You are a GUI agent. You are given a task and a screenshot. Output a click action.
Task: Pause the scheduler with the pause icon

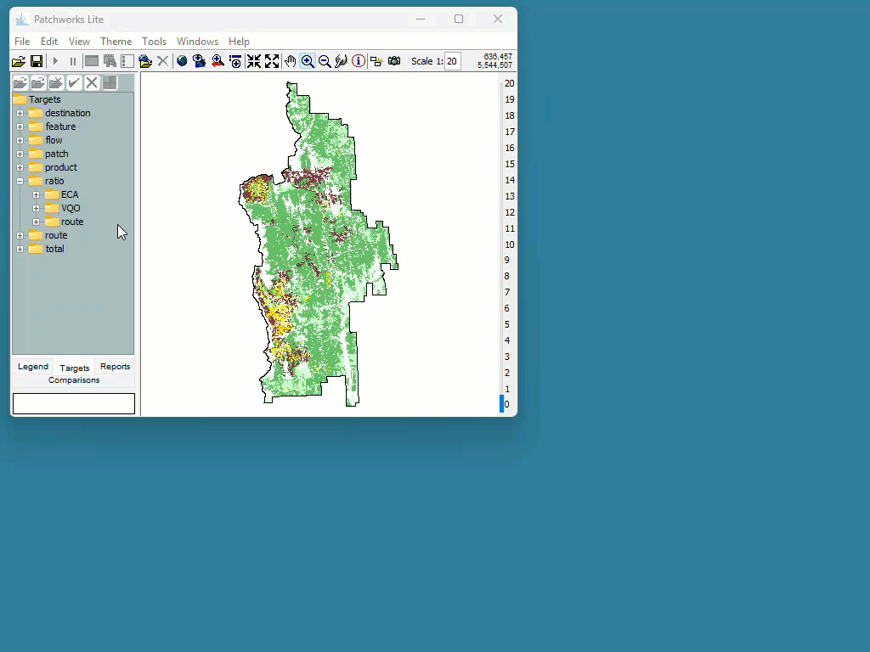(73, 61)
